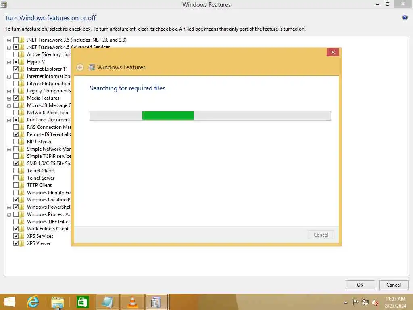
Task: Click OK in Windows Features window
Action: coord(360,285)
